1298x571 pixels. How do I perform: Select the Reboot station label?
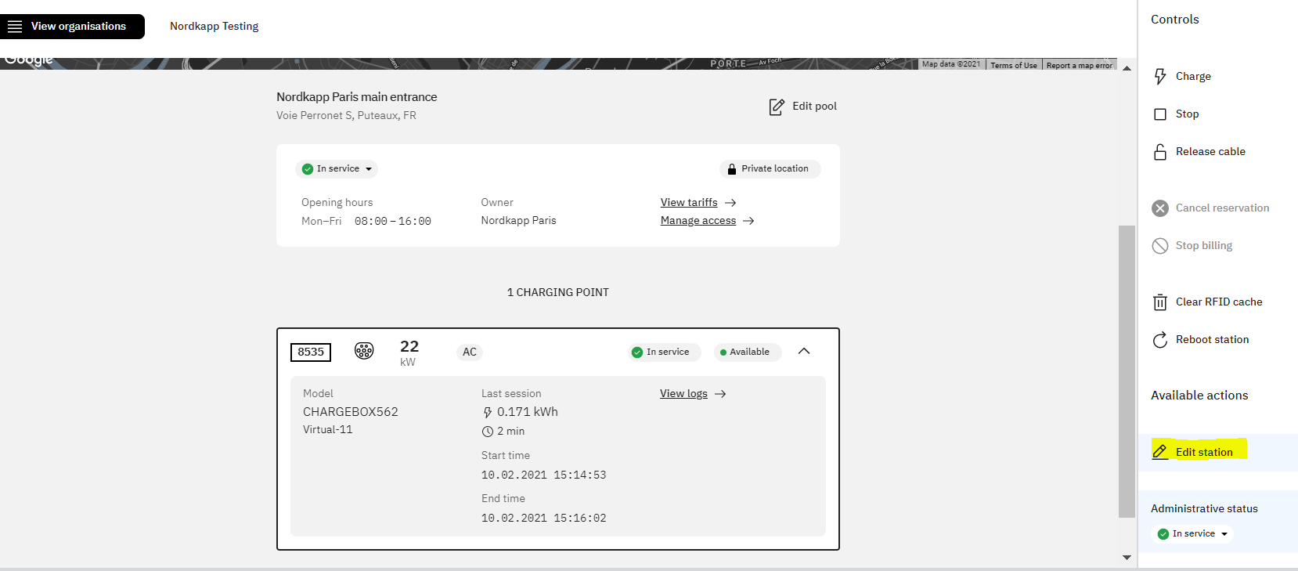(1212, 339)
